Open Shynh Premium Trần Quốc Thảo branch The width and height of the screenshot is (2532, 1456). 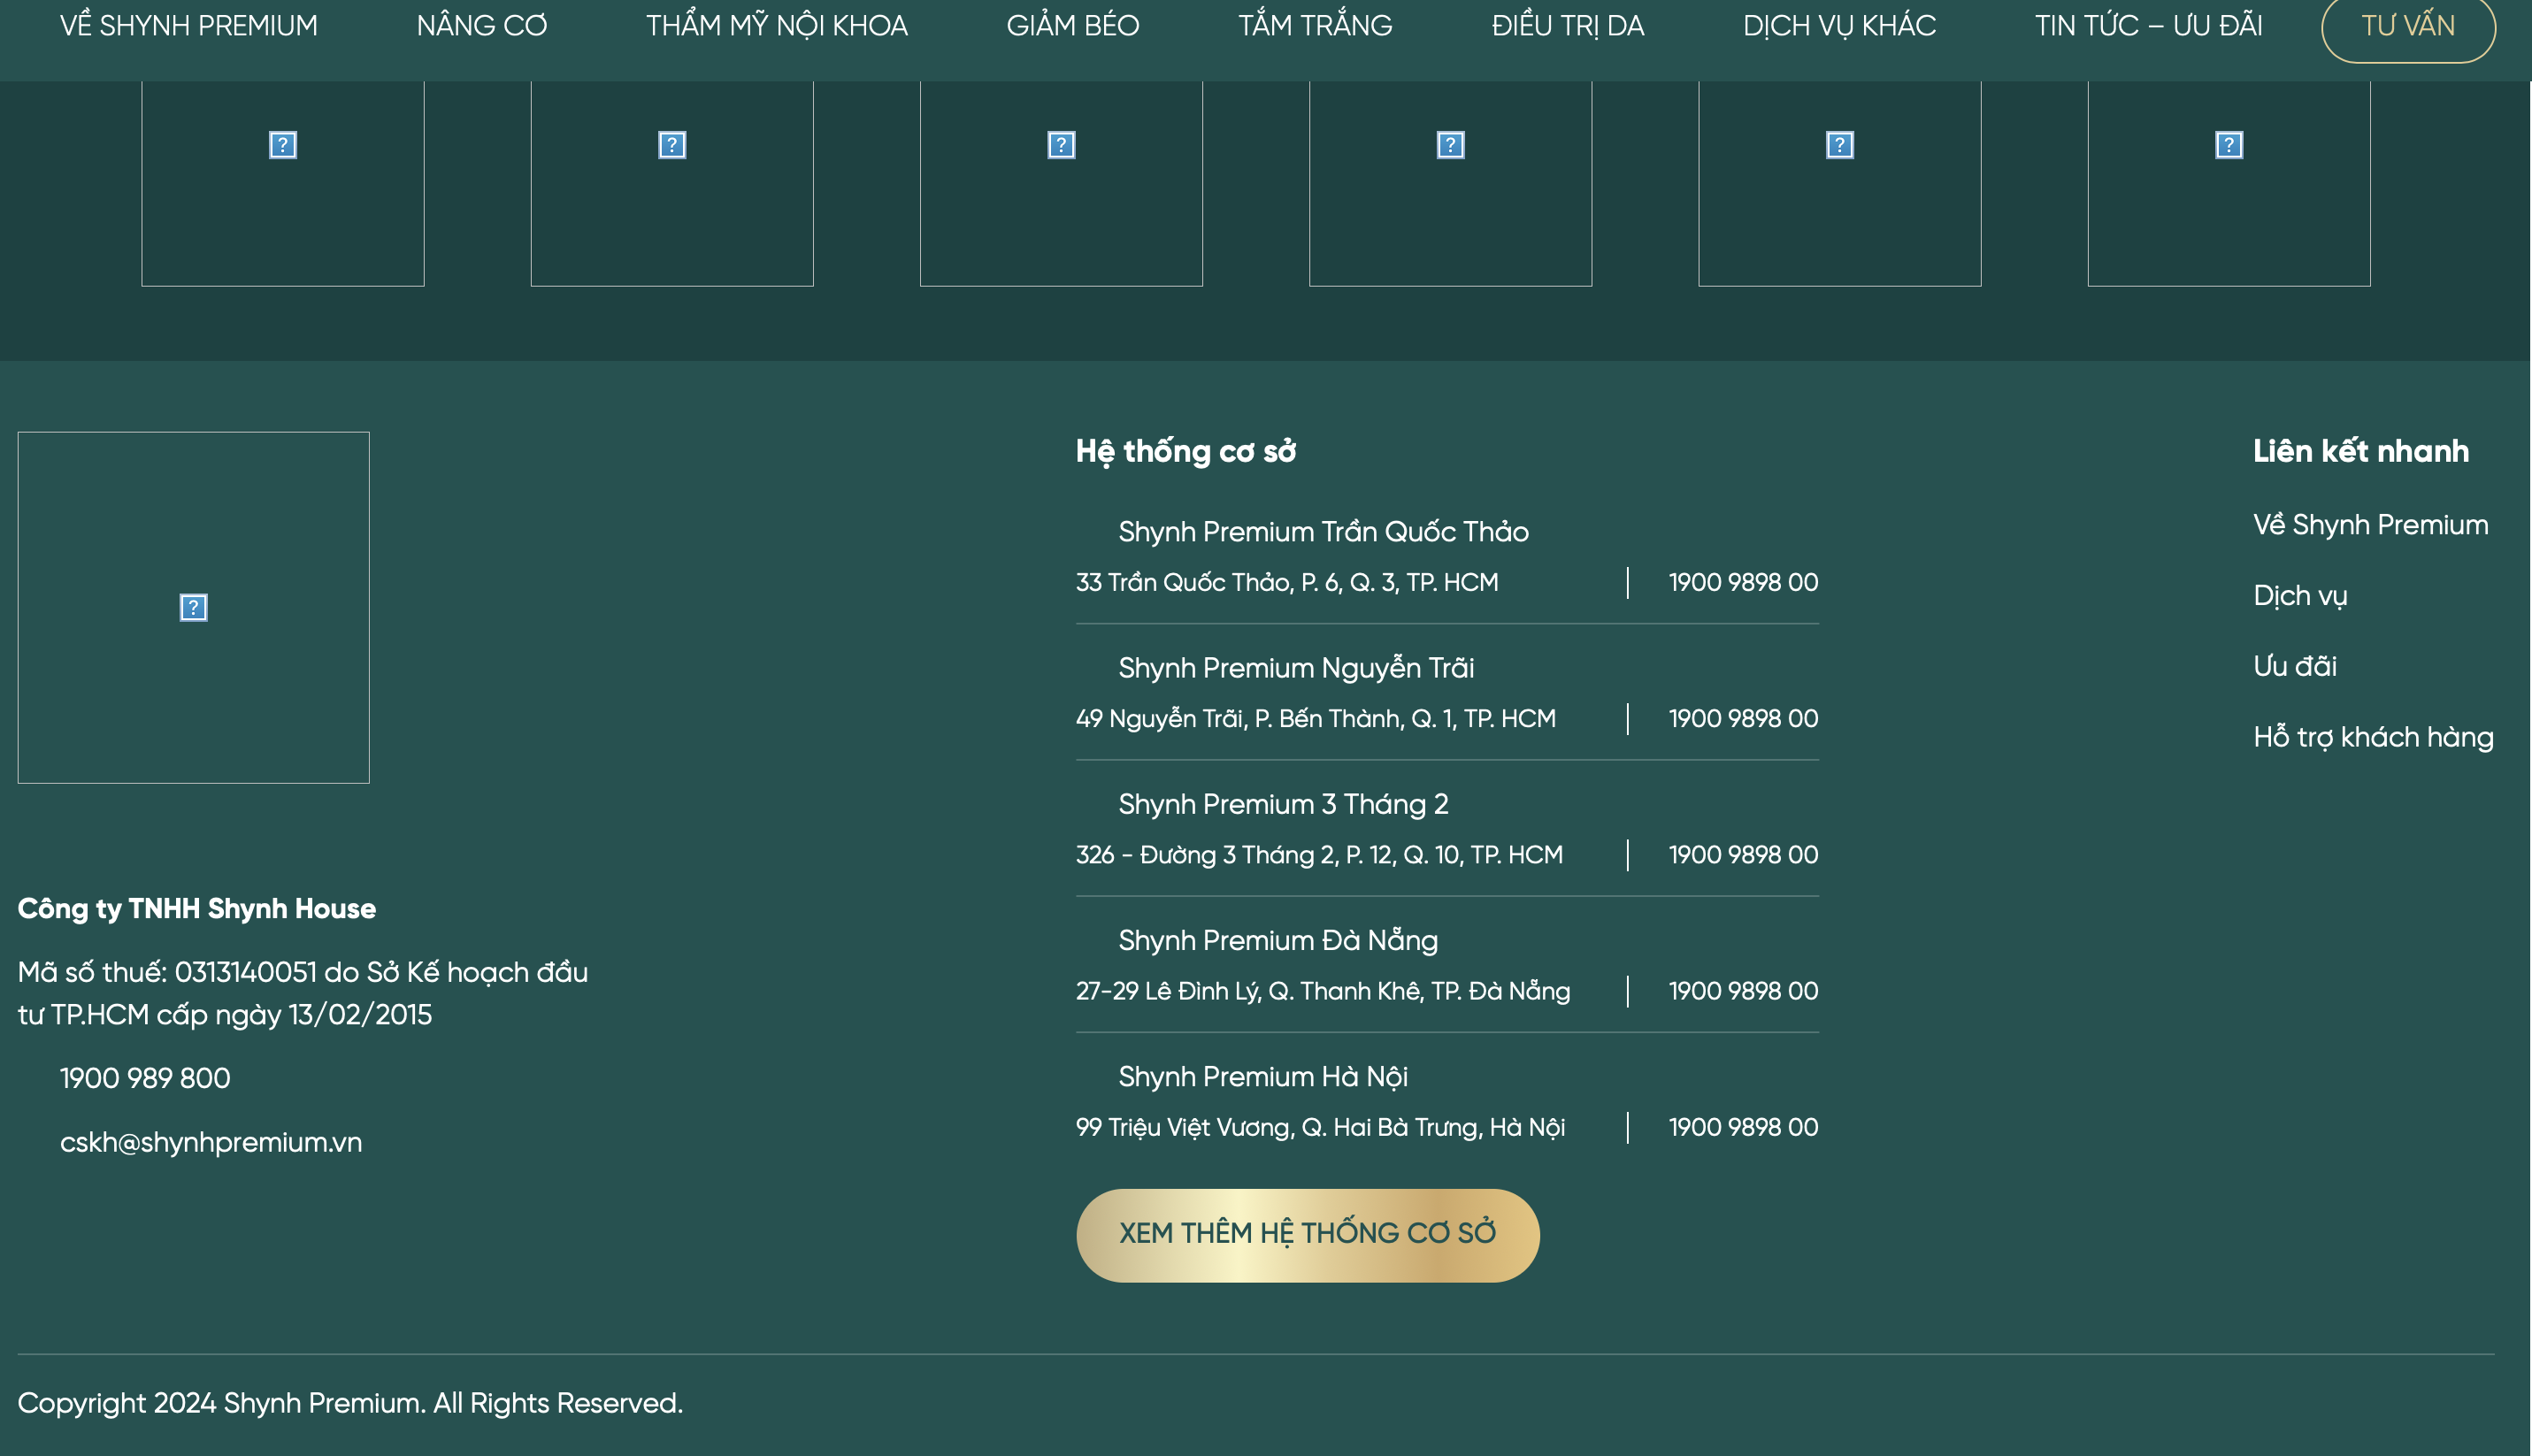(1322, 531)
